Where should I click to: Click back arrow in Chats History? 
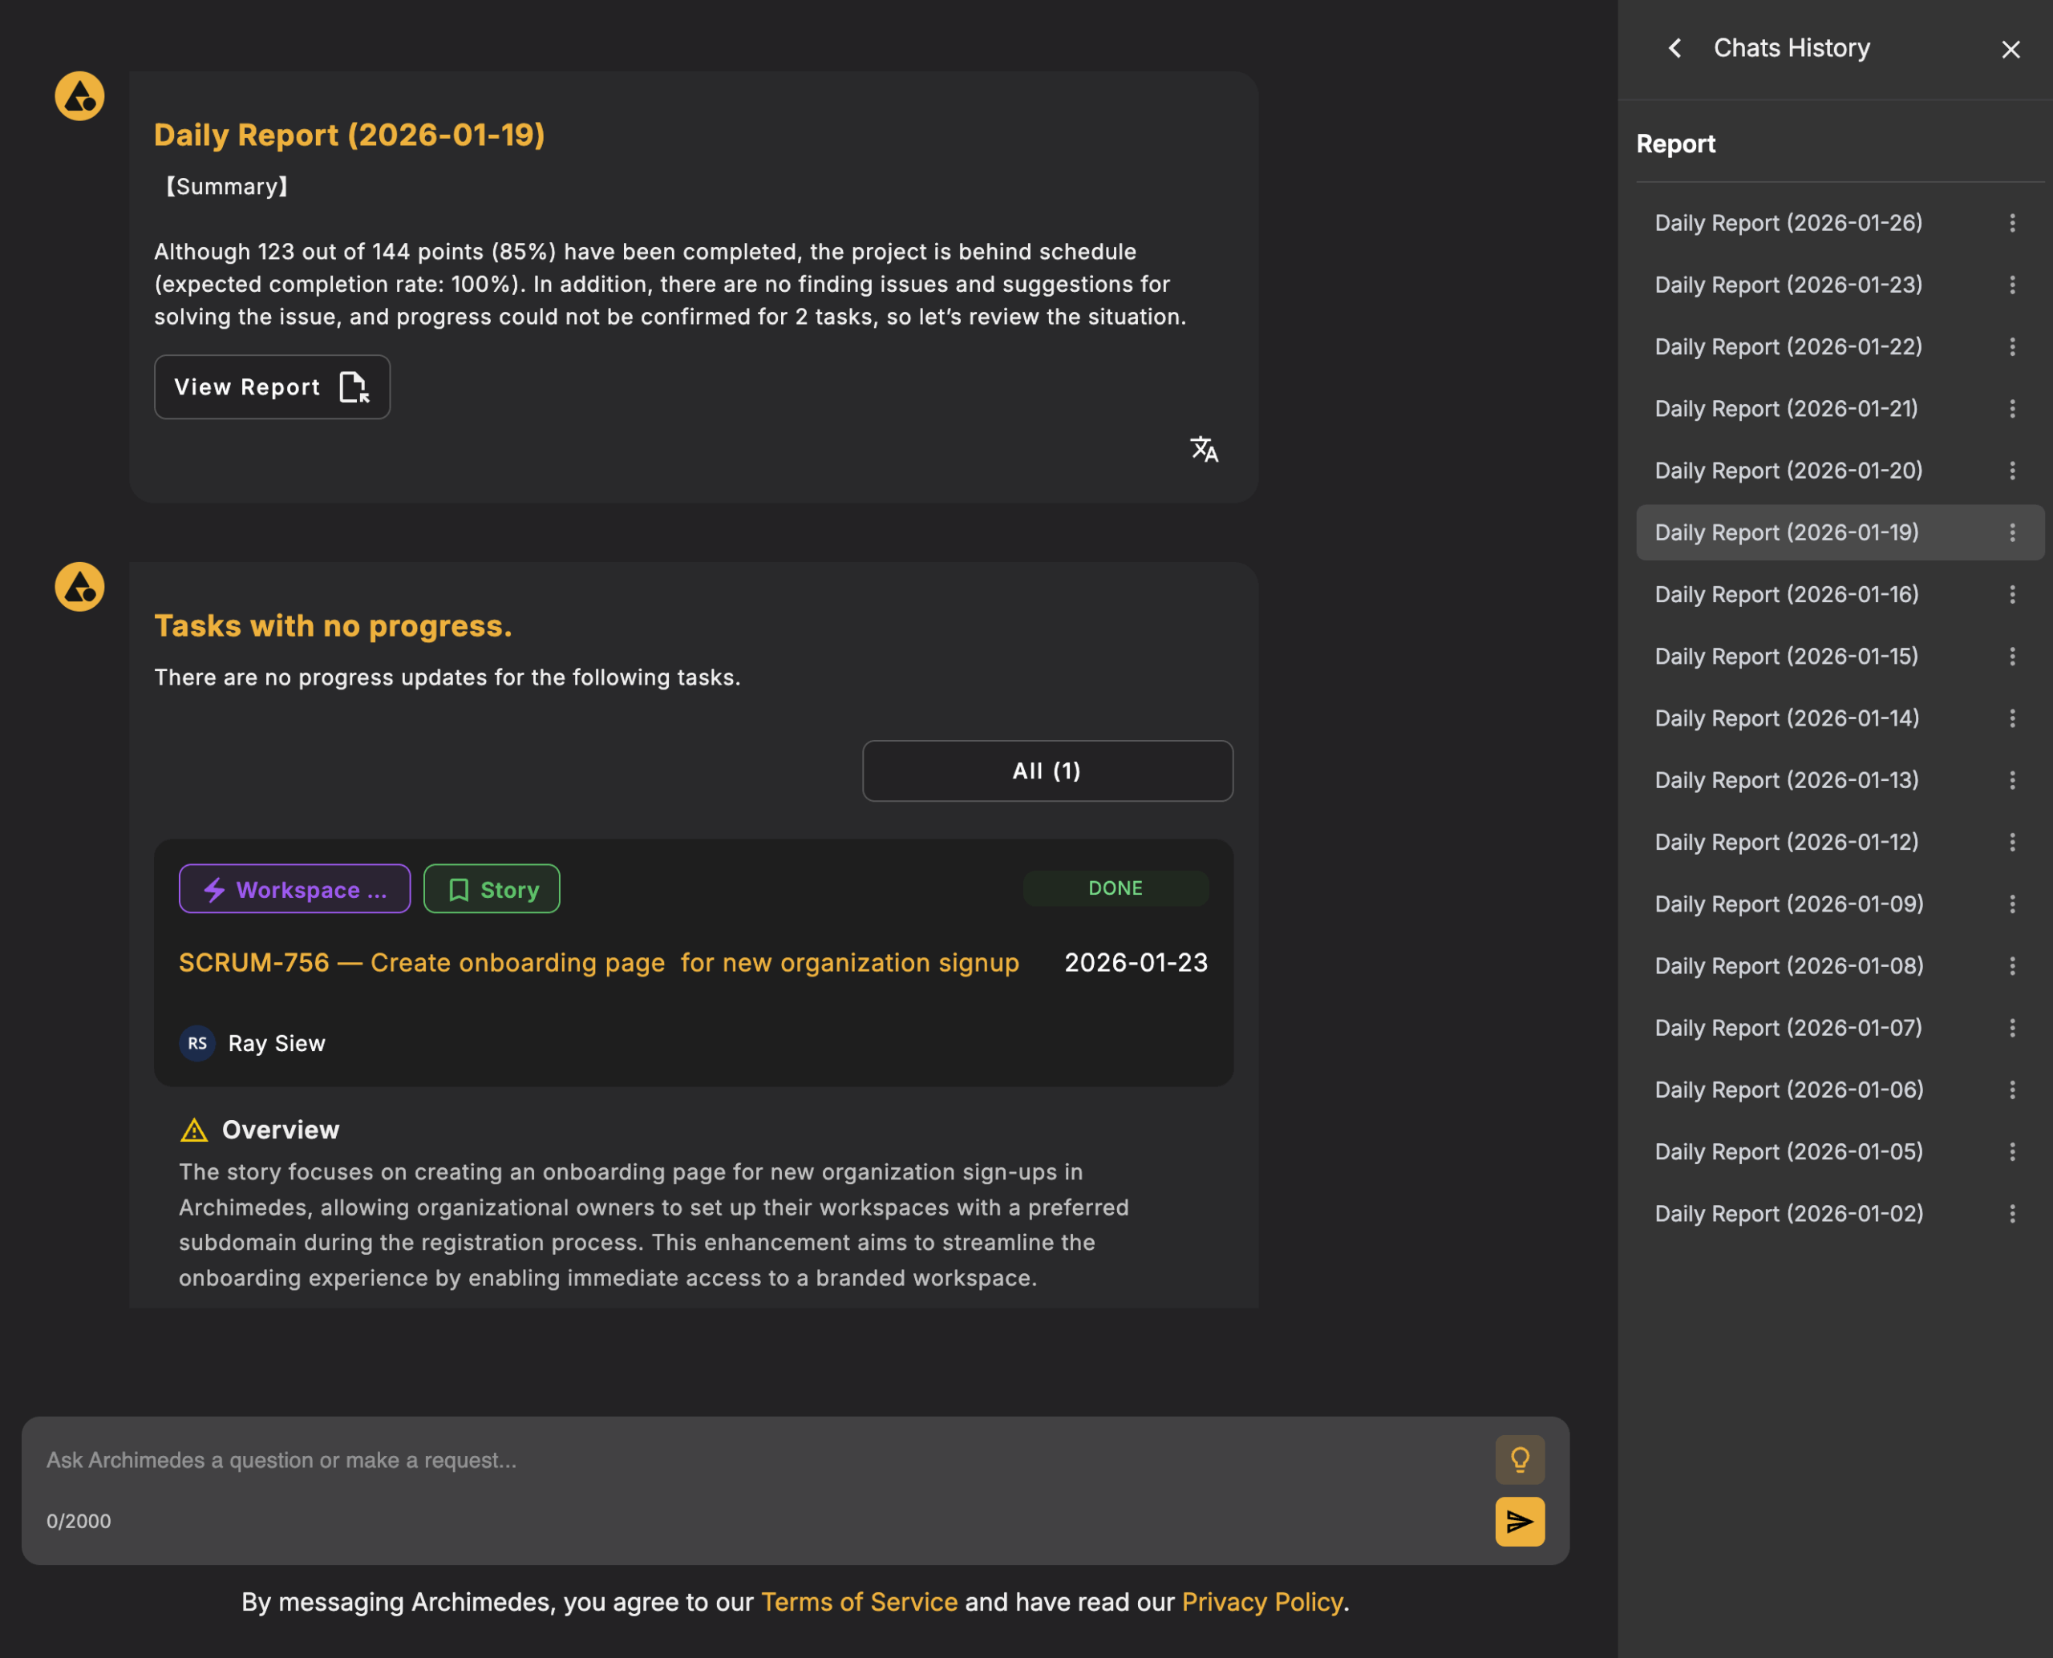coord(1674,49)
